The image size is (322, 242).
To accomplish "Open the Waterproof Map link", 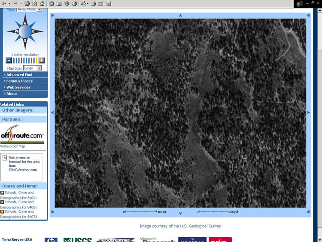I will click(12, 147).
